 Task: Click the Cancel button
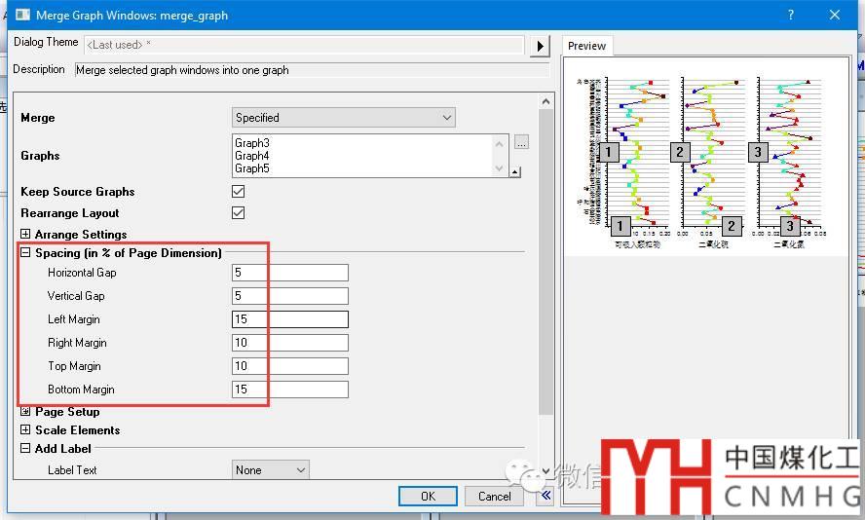tap(494, 496)
